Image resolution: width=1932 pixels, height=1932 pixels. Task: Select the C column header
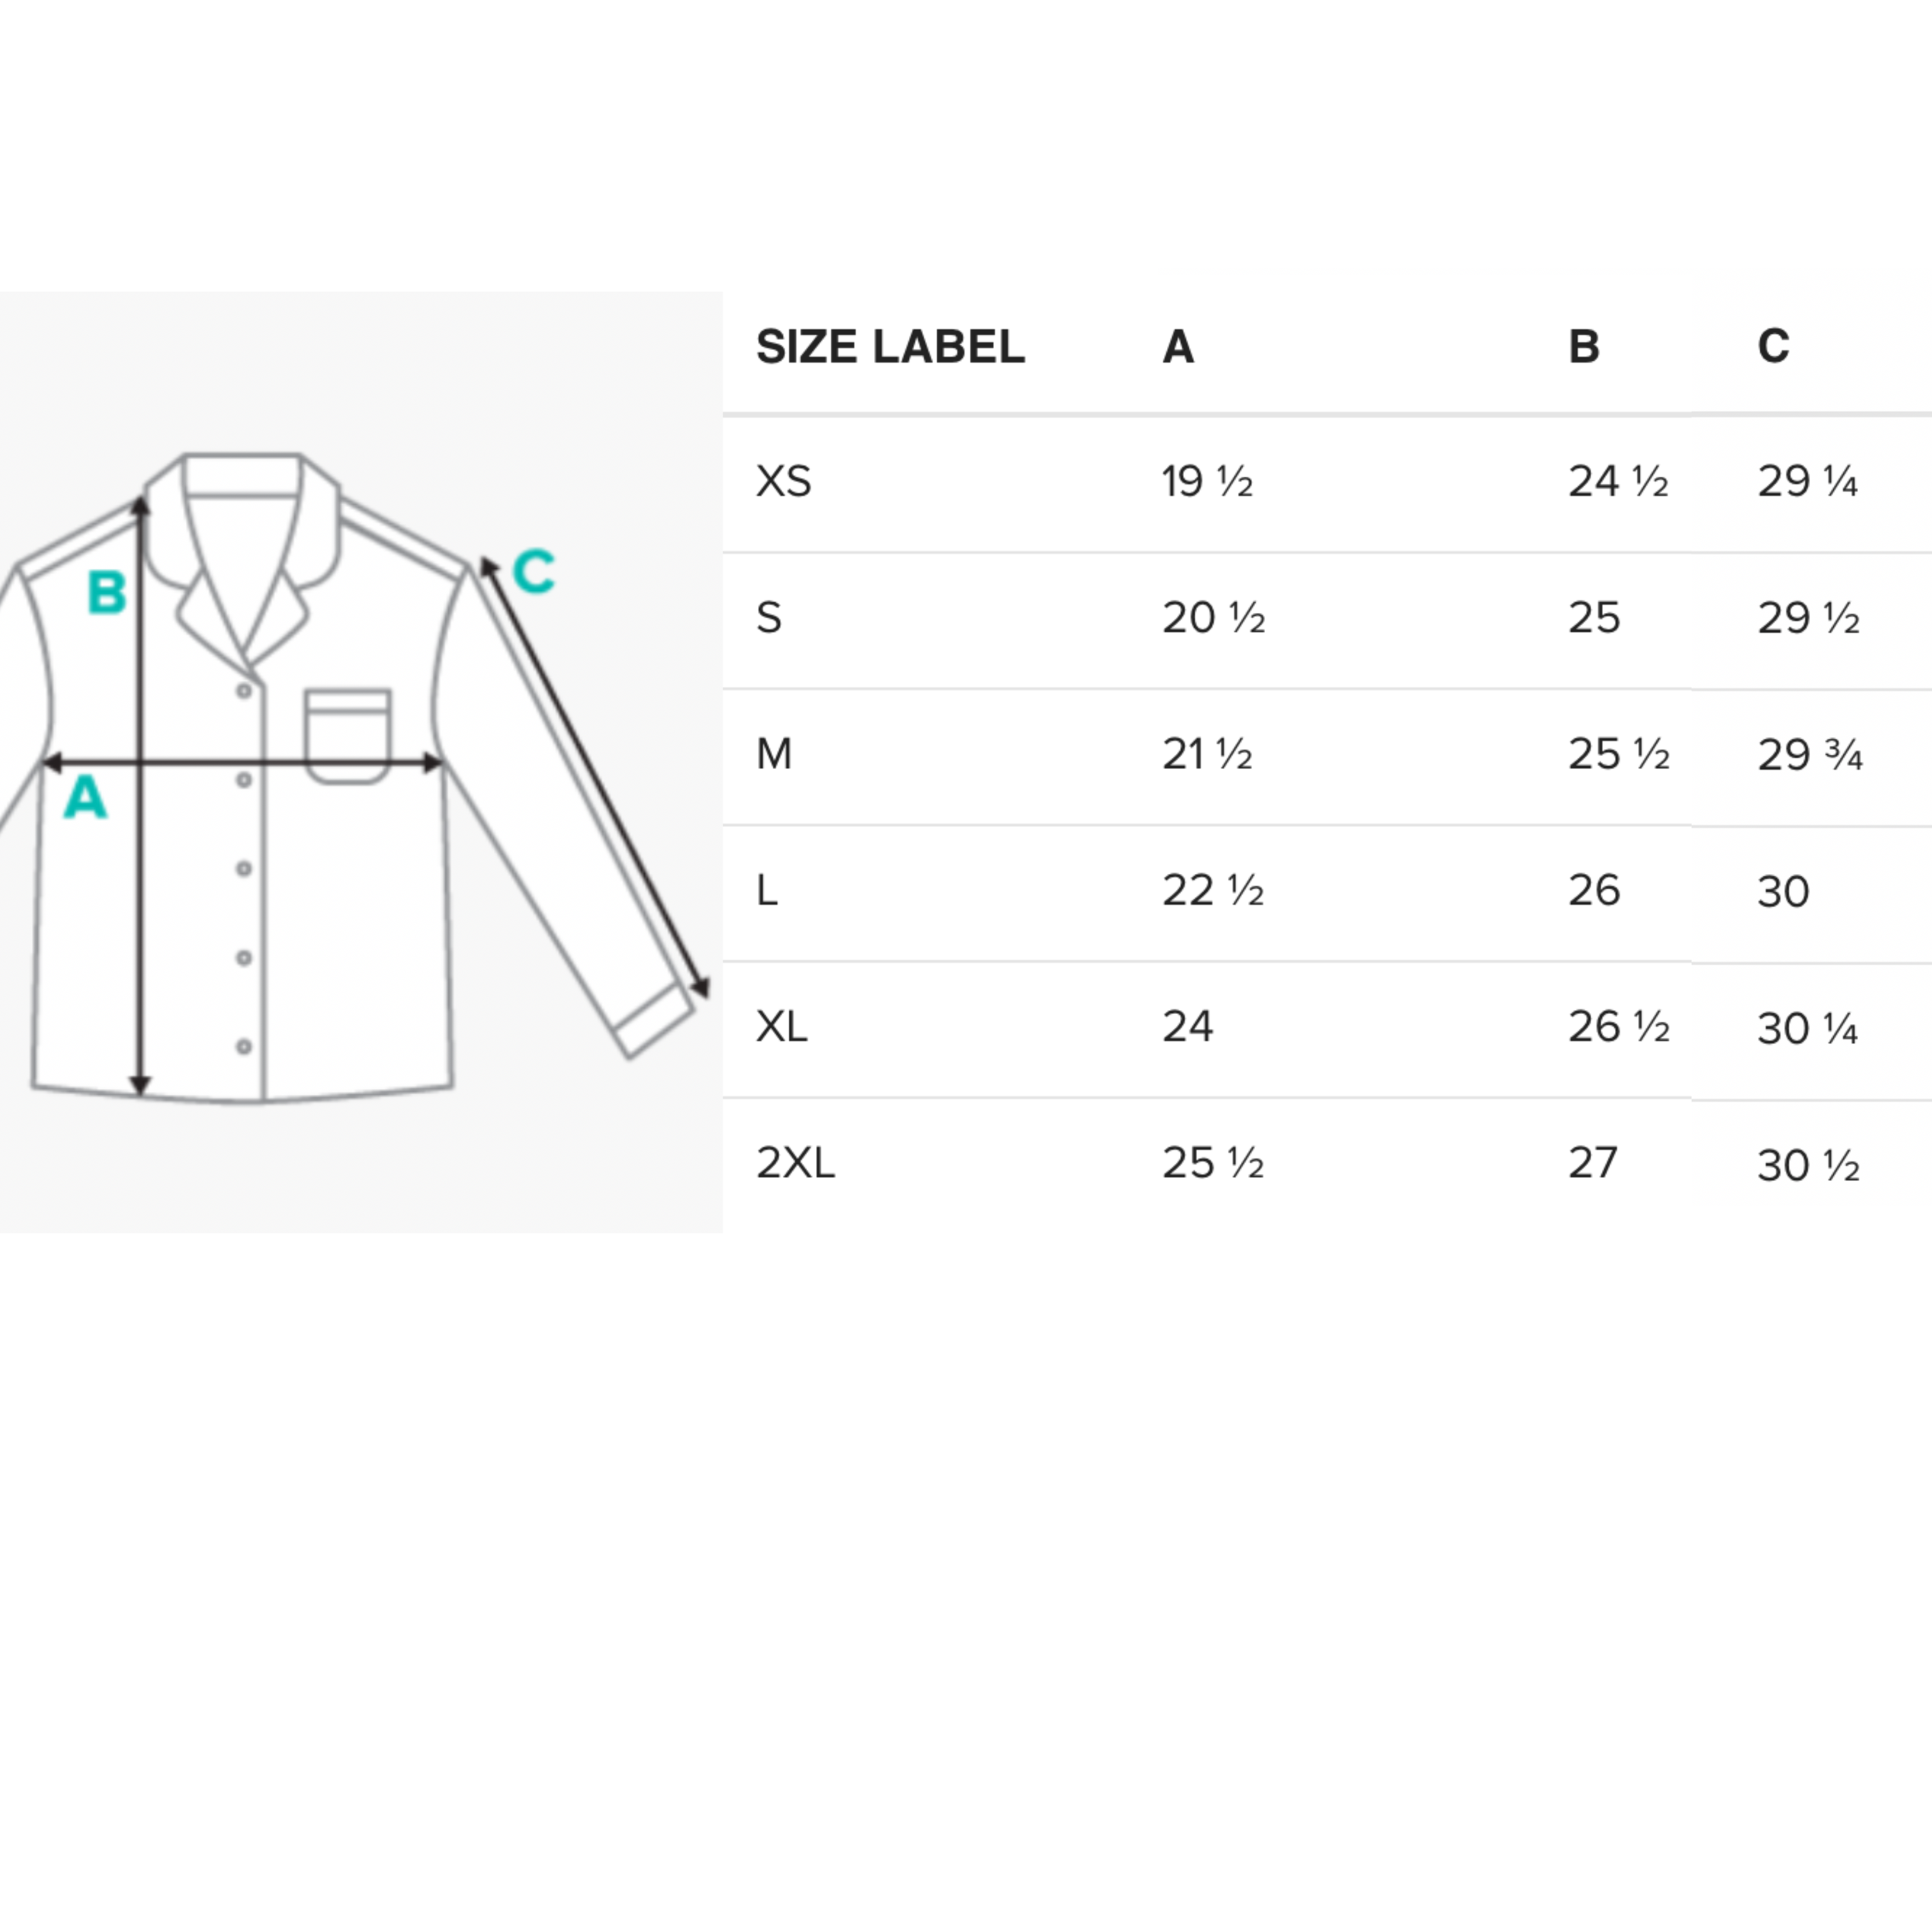coord(1773,346)
